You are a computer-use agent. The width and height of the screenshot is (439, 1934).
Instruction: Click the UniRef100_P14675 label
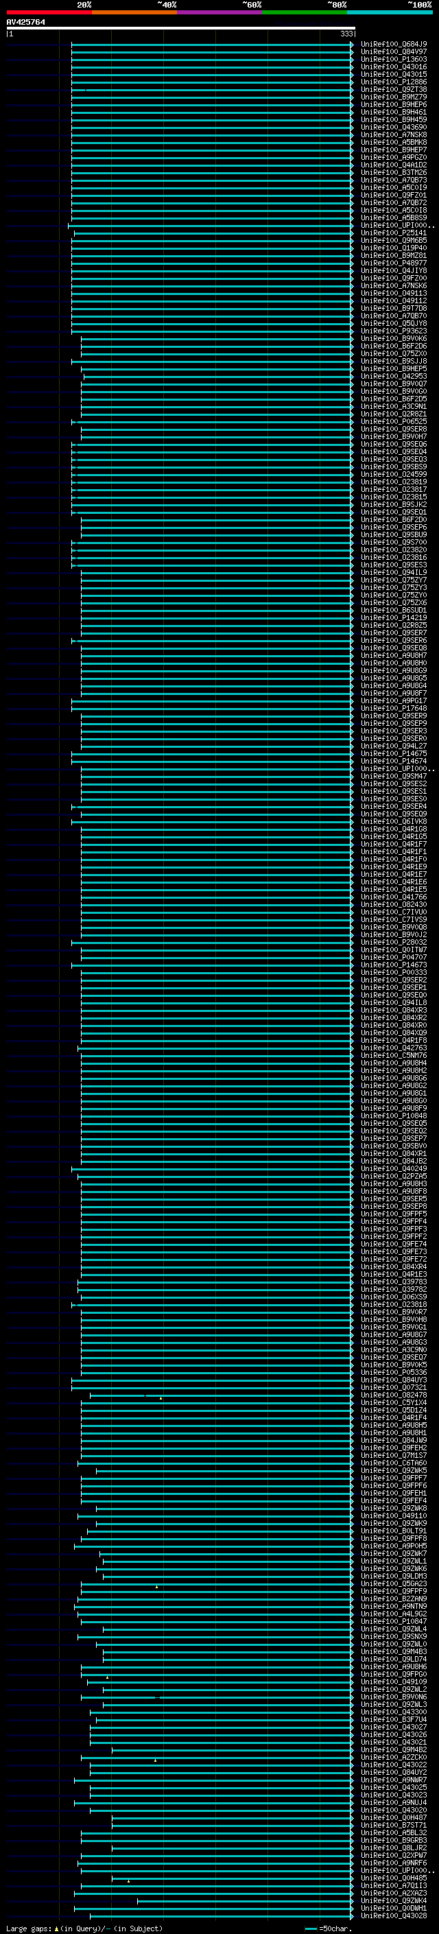[x=394, y=754]
